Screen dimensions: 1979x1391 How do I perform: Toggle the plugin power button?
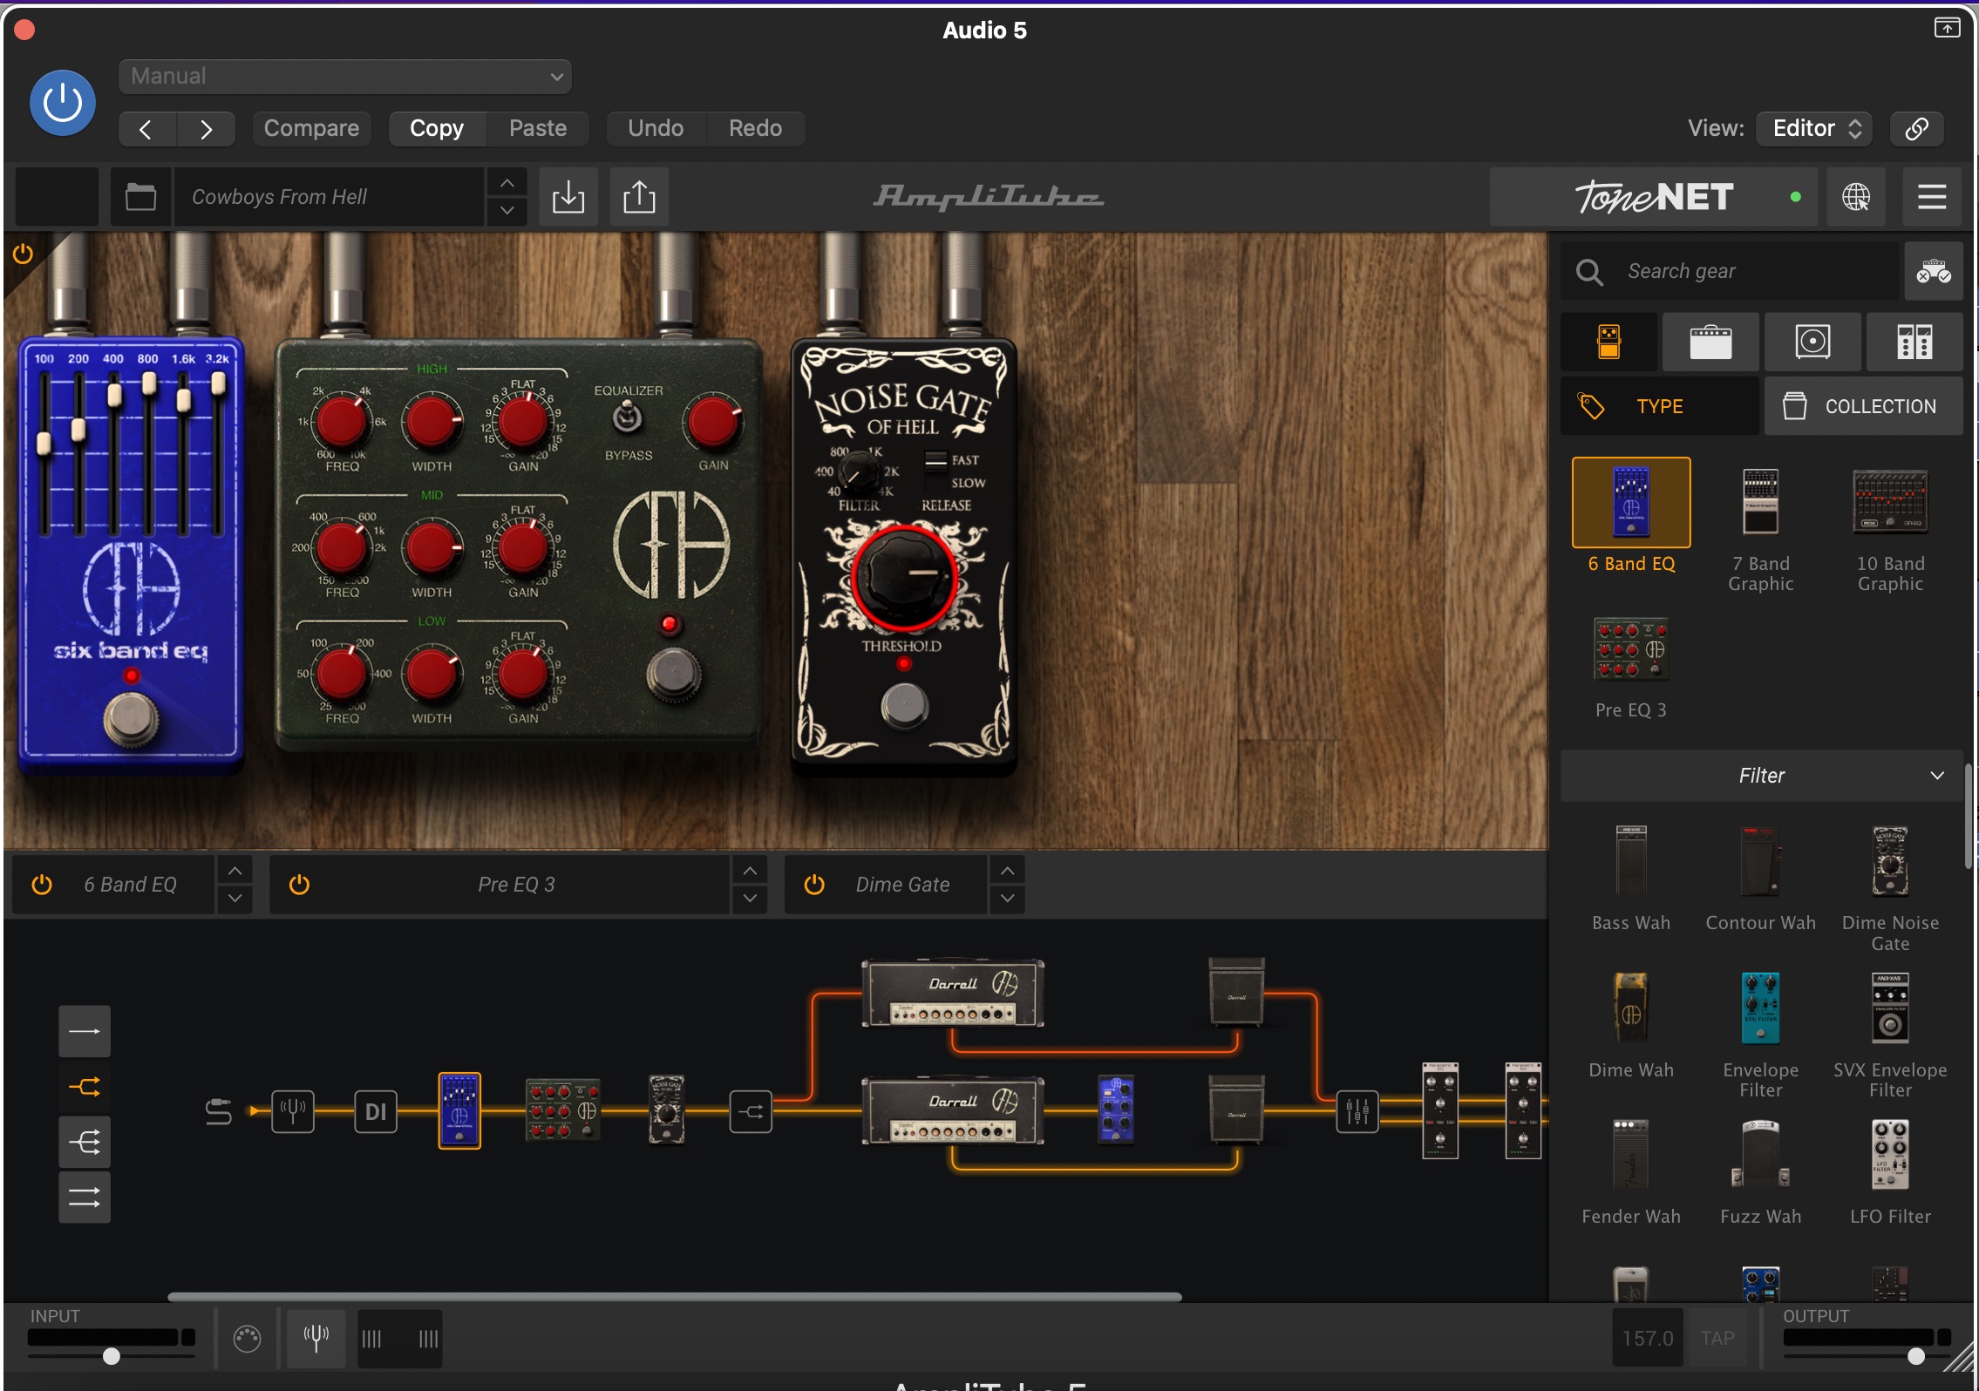(63, 103)
